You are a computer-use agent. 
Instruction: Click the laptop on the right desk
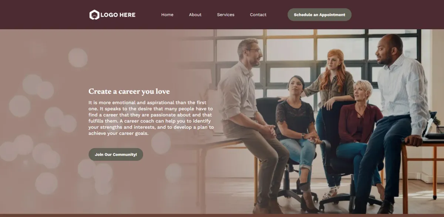pos(433,126)
